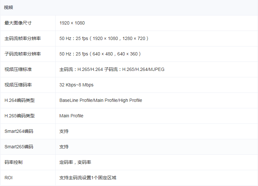Click the 支持 value in Smart265编码 row
Viewport: 258px width, 186px height.
click(64, 147)
